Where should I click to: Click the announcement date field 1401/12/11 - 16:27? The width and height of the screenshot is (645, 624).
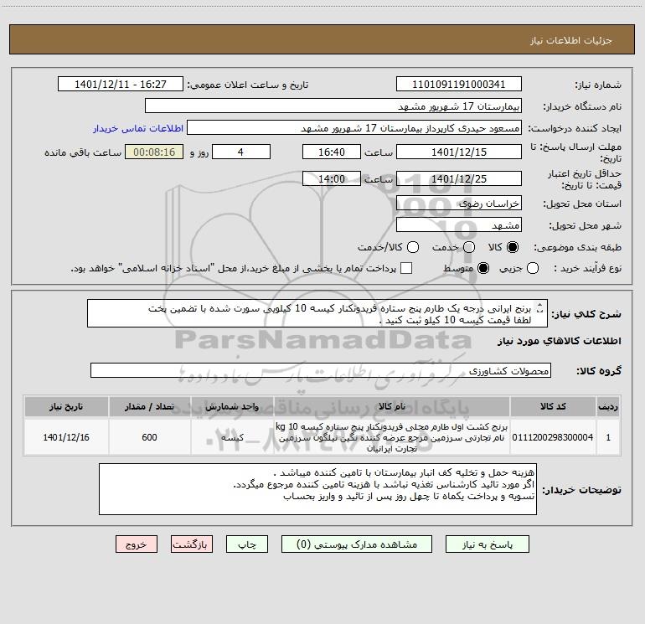[121, 85]
